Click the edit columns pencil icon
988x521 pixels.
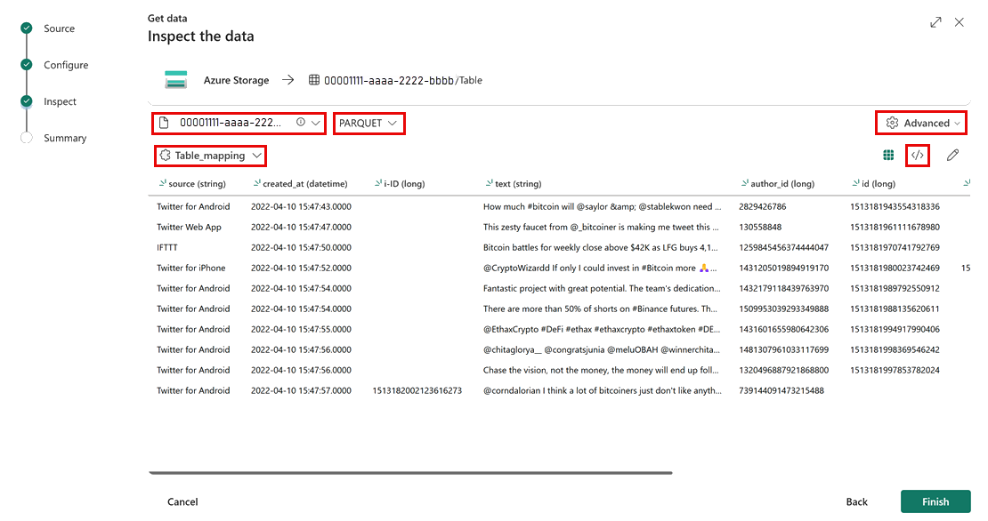(952, 156)
